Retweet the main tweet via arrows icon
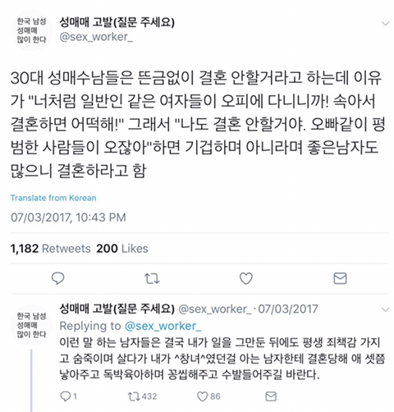Screen dimensions: 394x412 point(152,278)
